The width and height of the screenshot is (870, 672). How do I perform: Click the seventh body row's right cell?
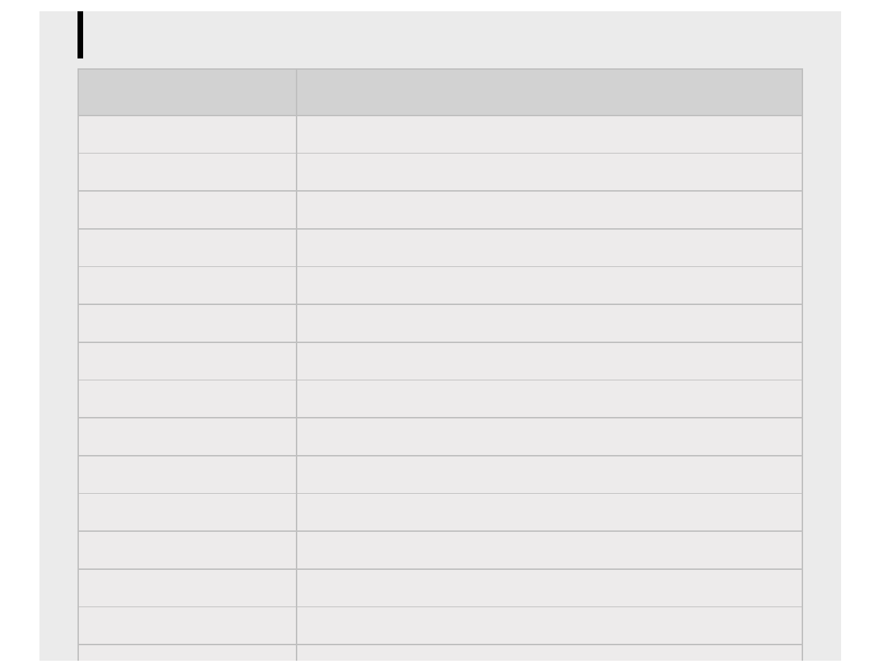point(549,361)
